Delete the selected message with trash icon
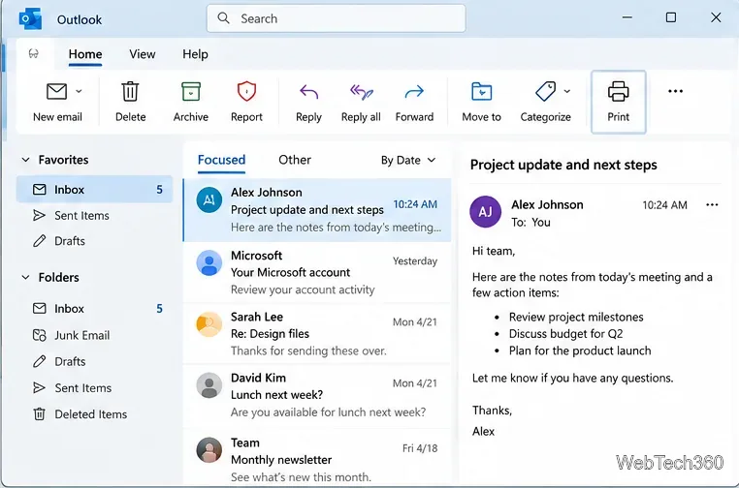The width and height of the screenshot is (739, 488). tap(130, 102)
